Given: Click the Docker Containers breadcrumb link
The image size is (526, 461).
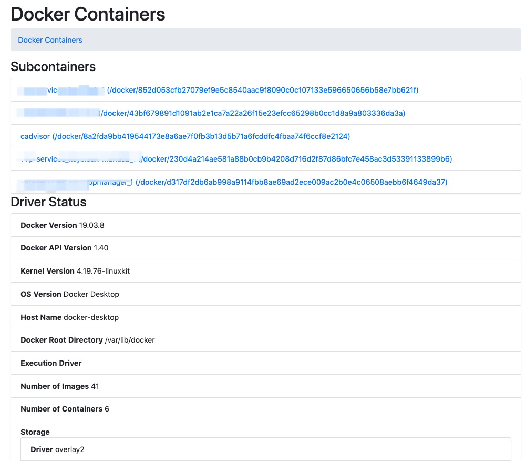Looking at the screenshot, I should click(50, 40).
